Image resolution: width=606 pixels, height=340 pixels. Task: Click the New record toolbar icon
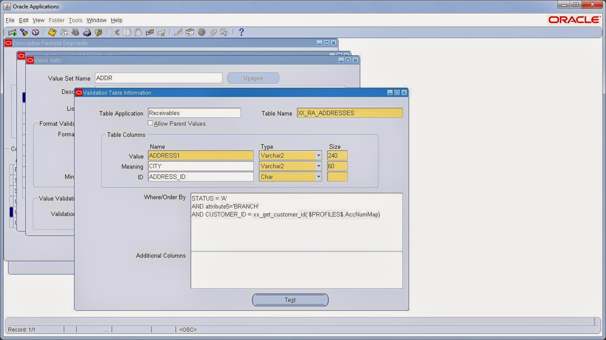click(x=12, y=32)
